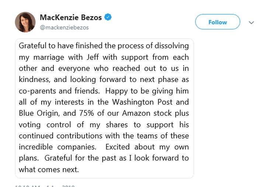Click the blue verified badge icon
The height and width of the screenshot is (187, 271).
click(x=108, y=17)
